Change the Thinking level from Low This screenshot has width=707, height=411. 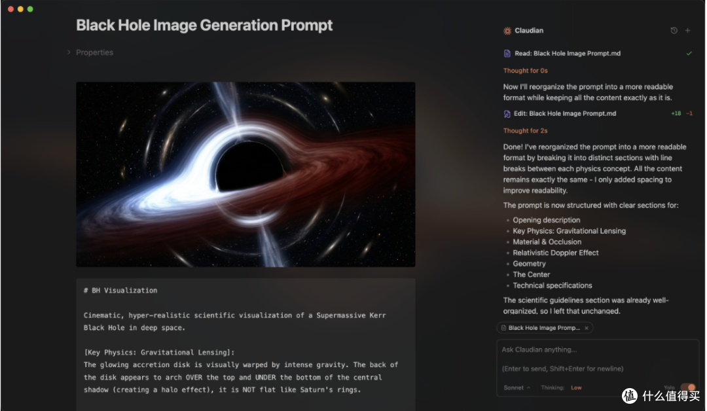point(576,387)
